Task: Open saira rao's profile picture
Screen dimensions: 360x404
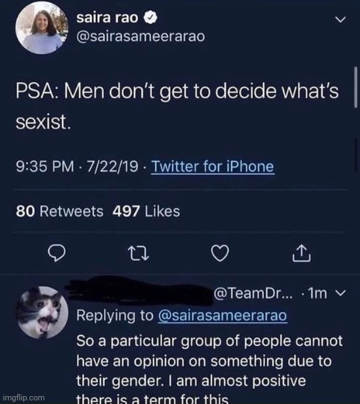Action: 42,28
